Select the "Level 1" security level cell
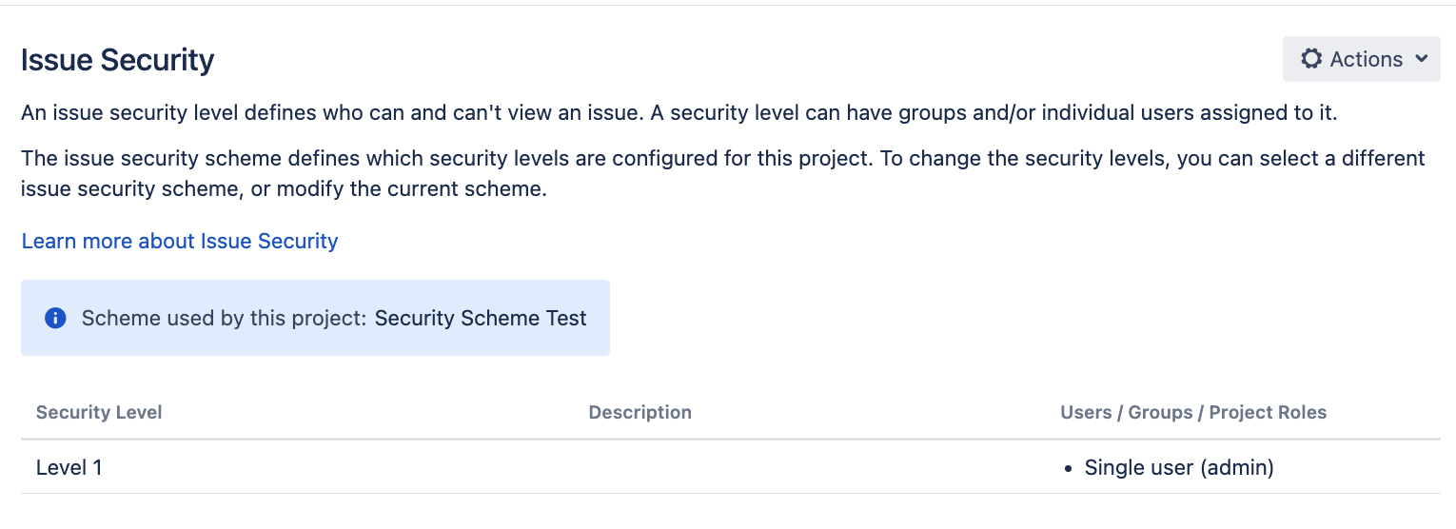The image size is (1456, 529). click(x=69, y=467)
